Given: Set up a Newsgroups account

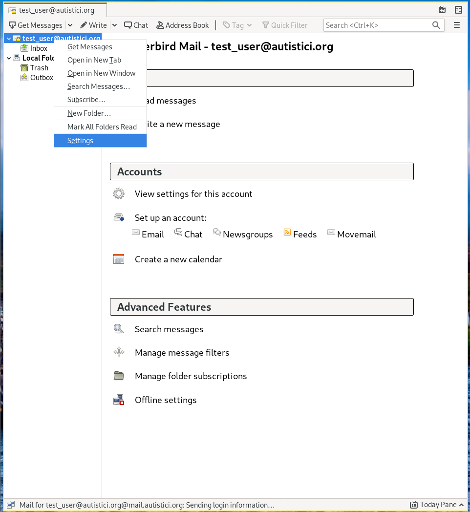Looking at the screenshot, I should (248, 235).
